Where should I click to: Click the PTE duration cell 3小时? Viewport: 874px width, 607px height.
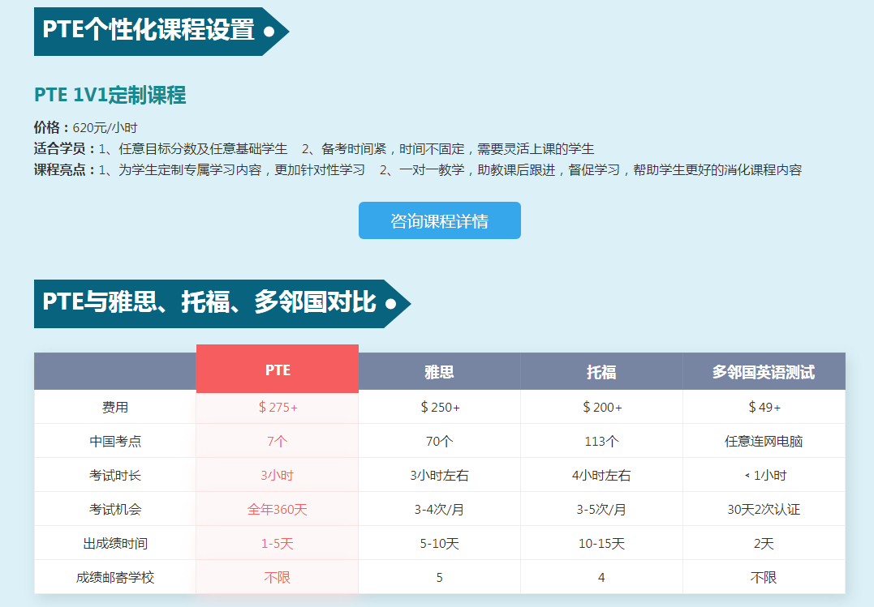pyautogui.click(x=278, y=475)
